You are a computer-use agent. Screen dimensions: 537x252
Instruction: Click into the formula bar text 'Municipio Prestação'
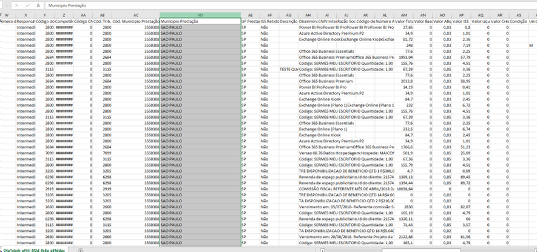[67, 6]
